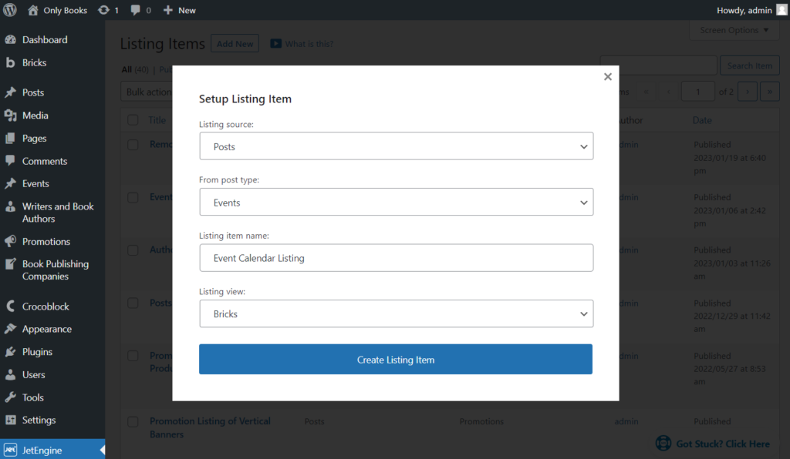Click the Bricks b icon in the sidebar
The image size is (790, 459).
[x=10, y=63]
